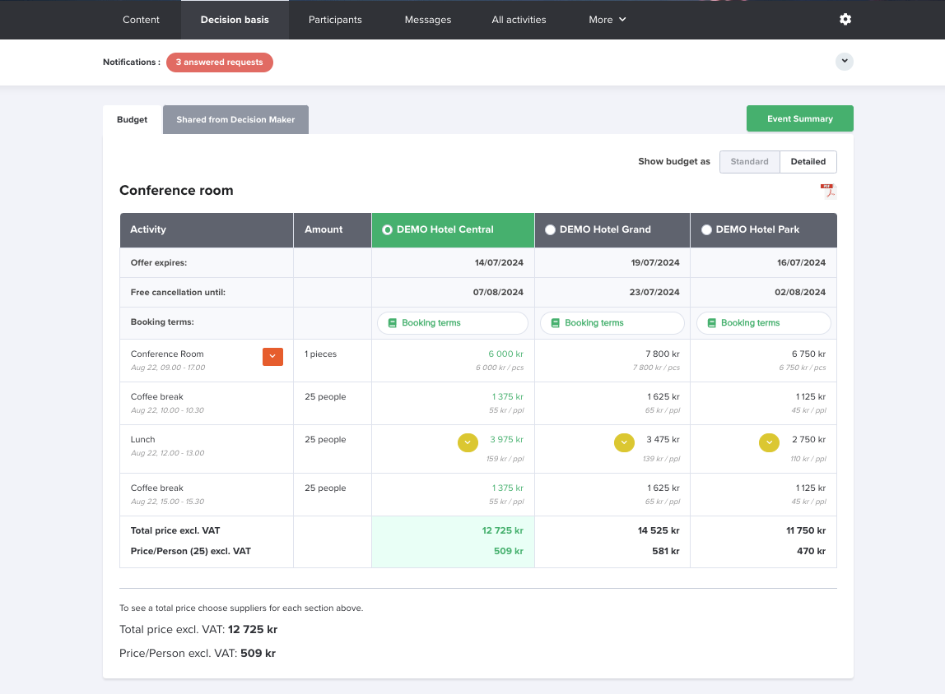
Task: Expand the notifications bar chevron
Action: (845, 62)
